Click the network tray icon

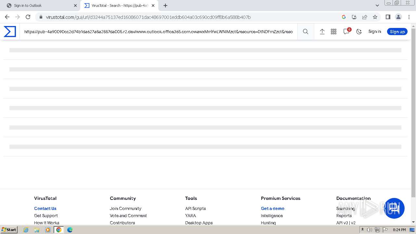[377, 230]
